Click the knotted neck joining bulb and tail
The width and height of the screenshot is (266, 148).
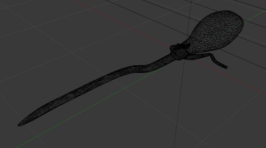(179, 52)
